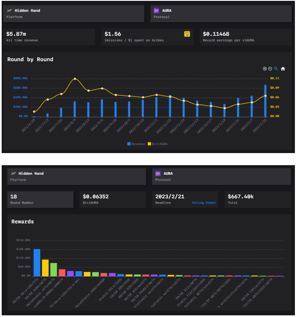Image resolution: width=297 pixels, height=317 pixels.
Task: Reset chart zoom with the home icon
Action: (283, 69)
